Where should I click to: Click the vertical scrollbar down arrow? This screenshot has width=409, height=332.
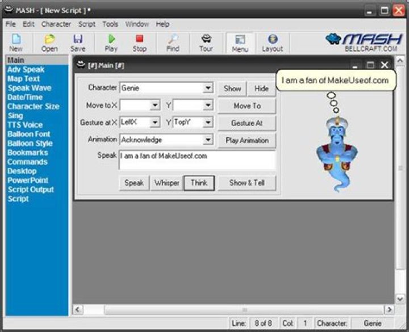[x=400, y=299]
